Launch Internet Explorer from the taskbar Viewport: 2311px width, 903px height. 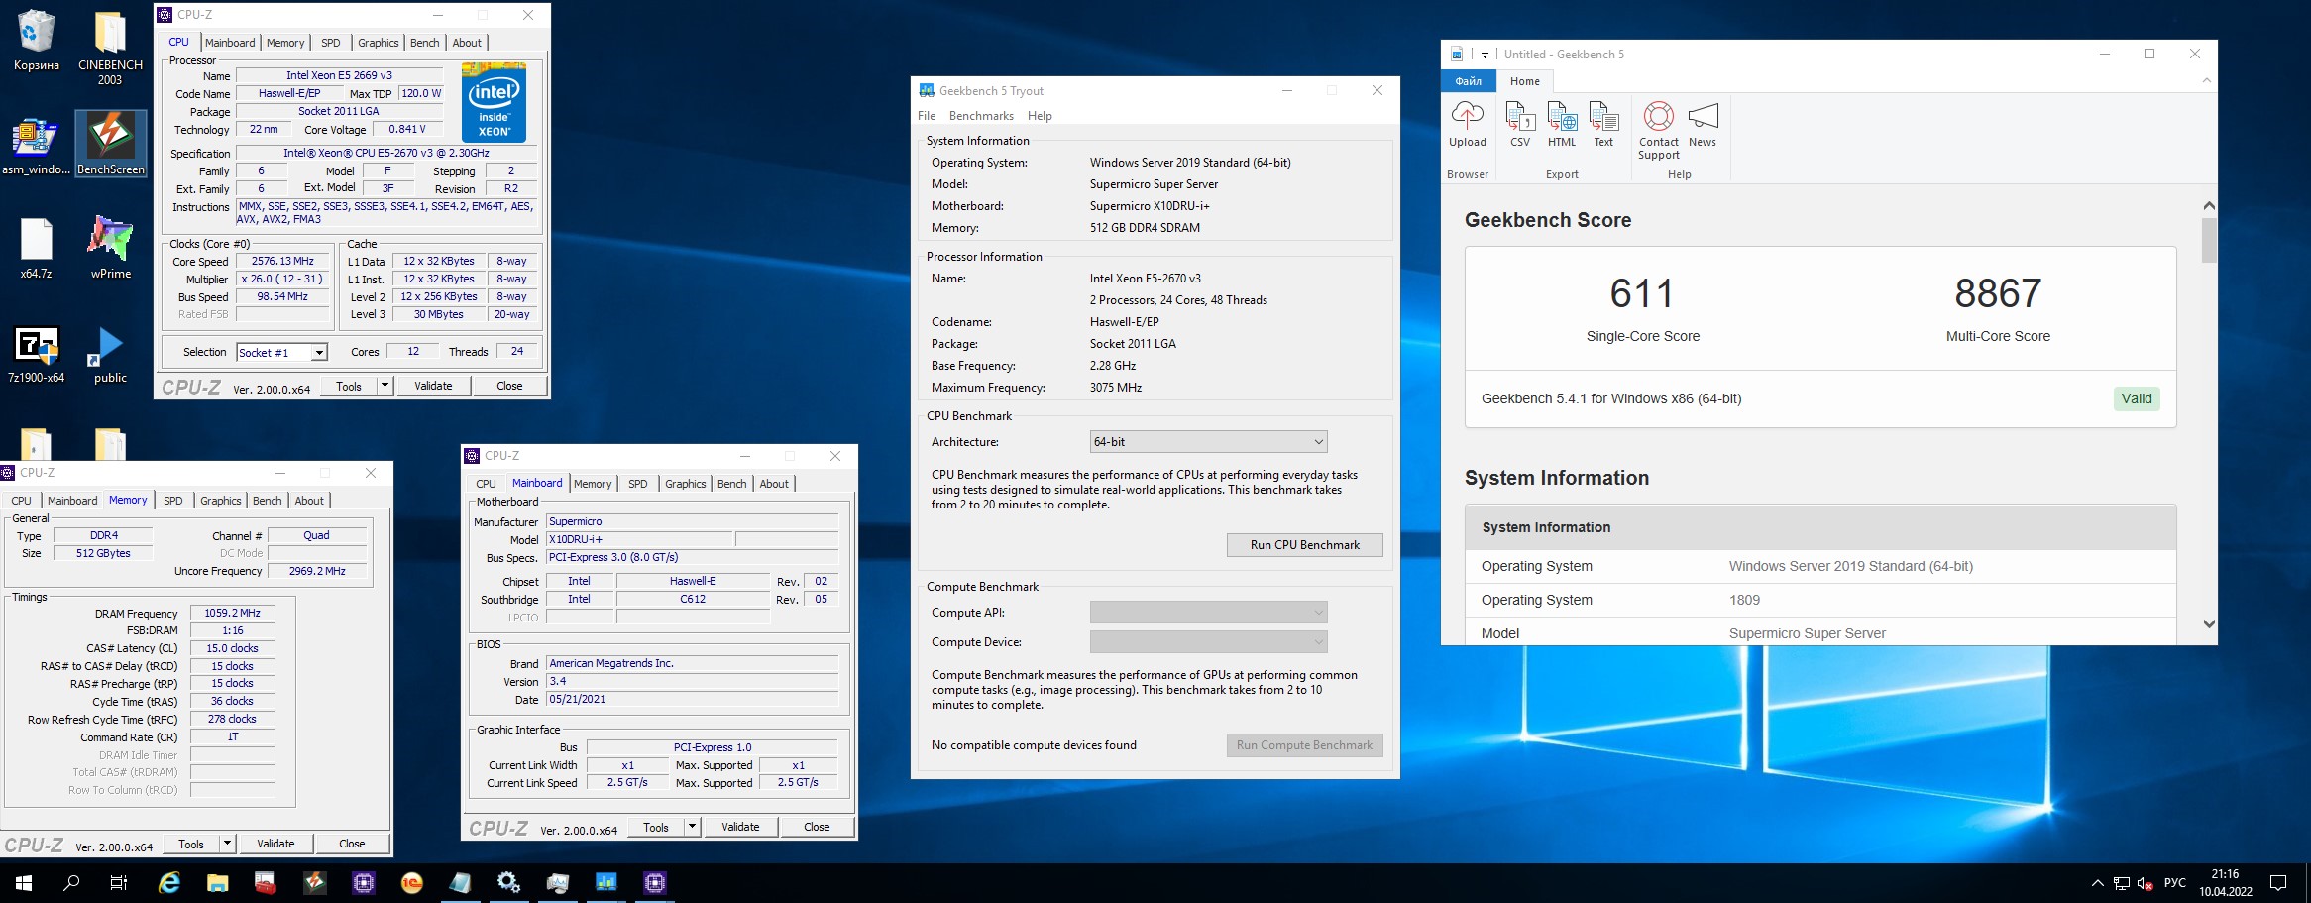click(169, 882)
